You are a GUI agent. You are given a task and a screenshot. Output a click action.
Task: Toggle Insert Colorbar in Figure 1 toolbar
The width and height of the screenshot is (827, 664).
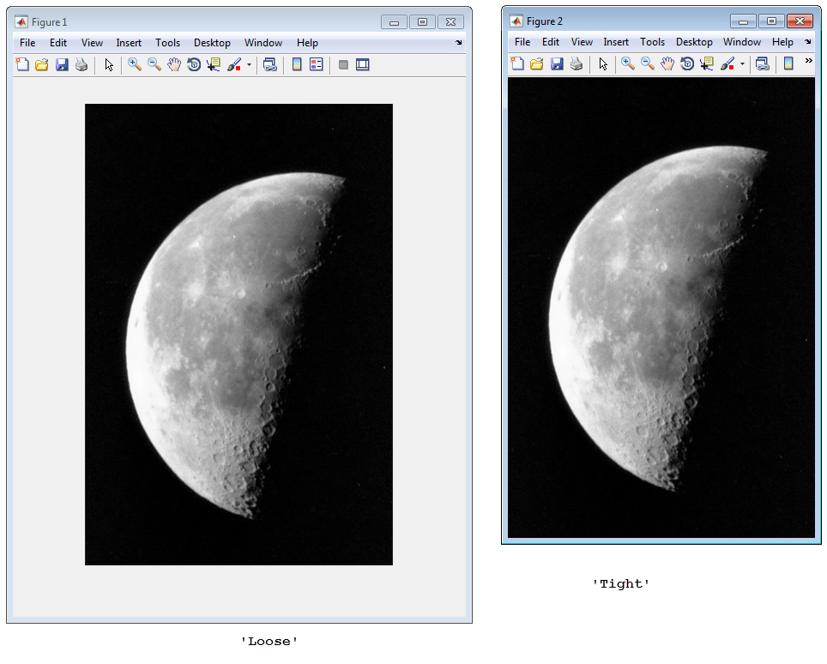pos(297,64)
